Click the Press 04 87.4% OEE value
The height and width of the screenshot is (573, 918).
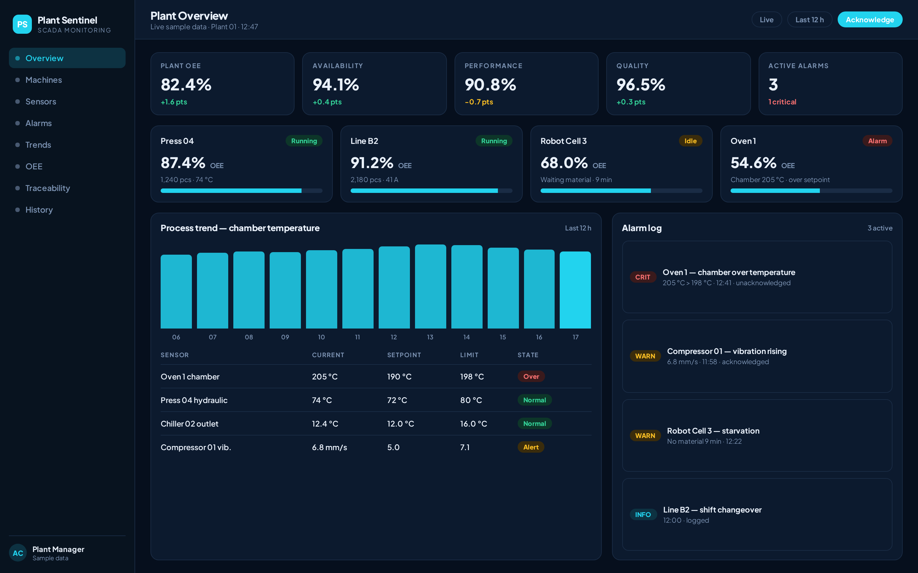[x=183, y=163]
